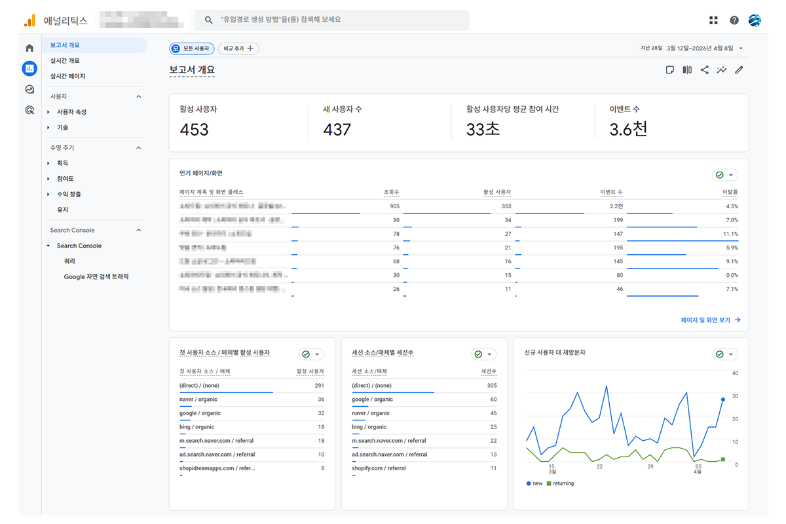Open the Explore icon in left rail
Image resolution: width=786 pixels, height=524 pixels.
(x=29, y=90)
